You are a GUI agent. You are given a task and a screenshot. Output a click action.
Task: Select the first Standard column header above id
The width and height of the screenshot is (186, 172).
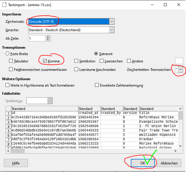click(x=45, y=109)
